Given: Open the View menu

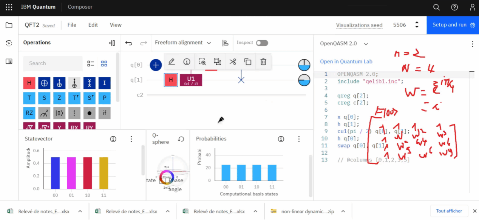Looking at the screenshot, I should pos(116,25).
